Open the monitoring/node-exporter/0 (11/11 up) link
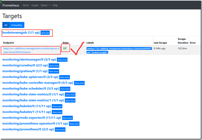202x140 pixels. click(32, 118)
